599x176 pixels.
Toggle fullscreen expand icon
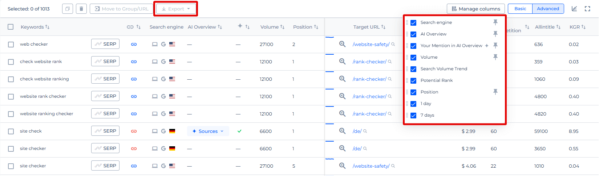click(x=587, y=9)
